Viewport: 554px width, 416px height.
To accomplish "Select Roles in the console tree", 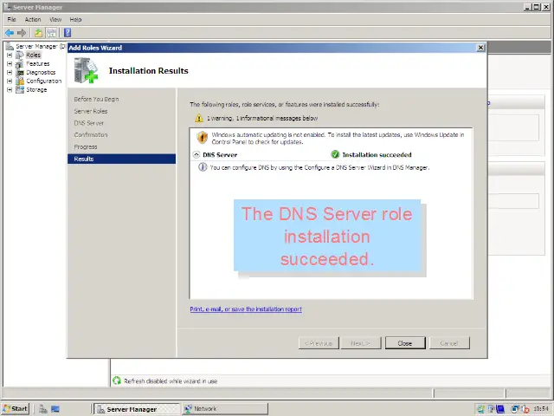I will pyautogui.click(x=33, y=55).
